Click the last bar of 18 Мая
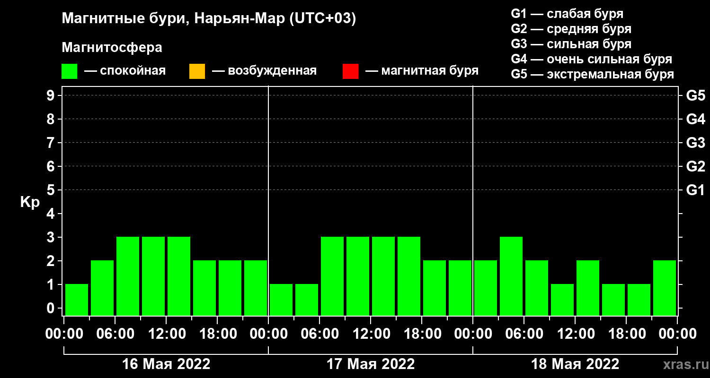The height and width of the screenshot is (378, 710). coord(665,288)
